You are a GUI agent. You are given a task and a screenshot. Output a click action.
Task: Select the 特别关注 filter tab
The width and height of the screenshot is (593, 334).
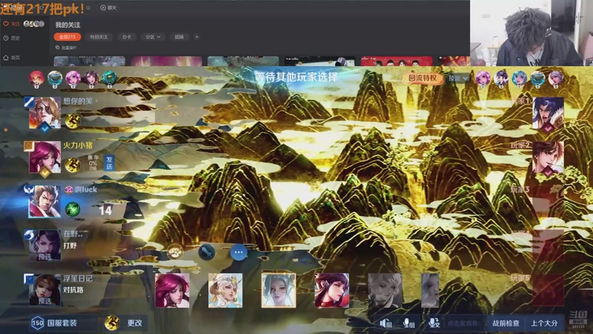point(99,36)
